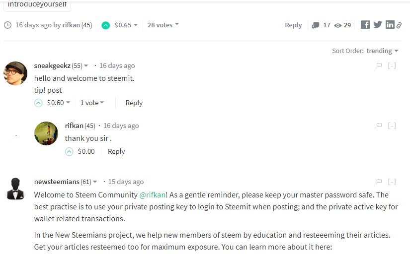Open the Sort Order trending dropdown
The image size is (410, 254).
382,51
